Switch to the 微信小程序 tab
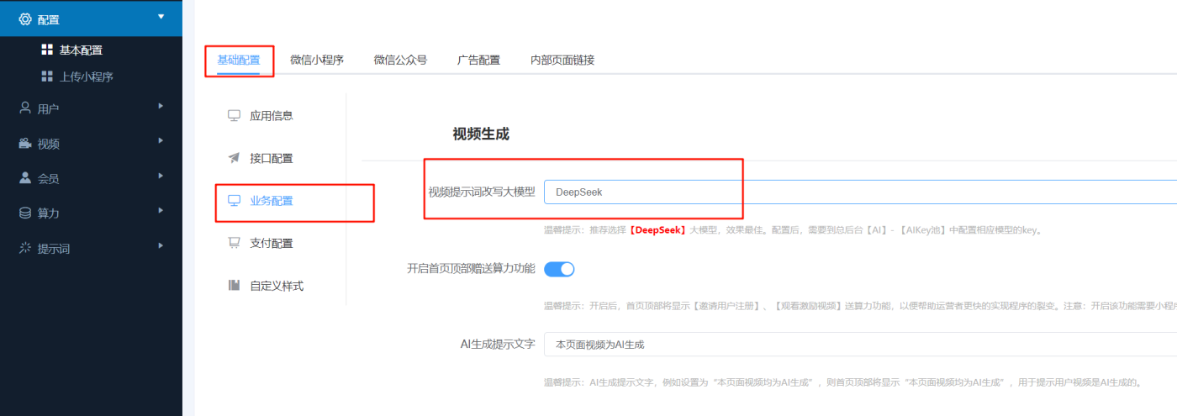The height and width of the screenshot is (416, 1177). tap(317, 60)
